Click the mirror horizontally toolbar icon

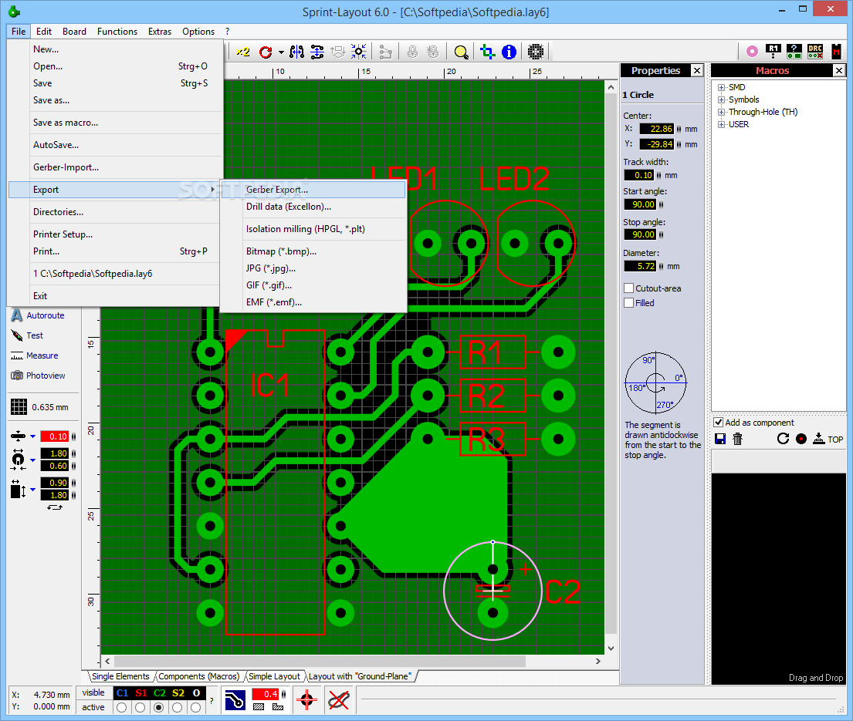(x=296, y=52)
